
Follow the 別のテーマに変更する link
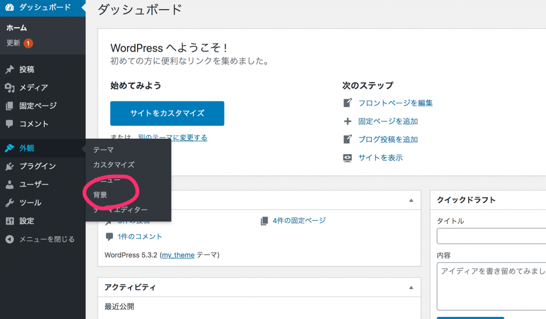pyautogui.click(x=172, y=138)
